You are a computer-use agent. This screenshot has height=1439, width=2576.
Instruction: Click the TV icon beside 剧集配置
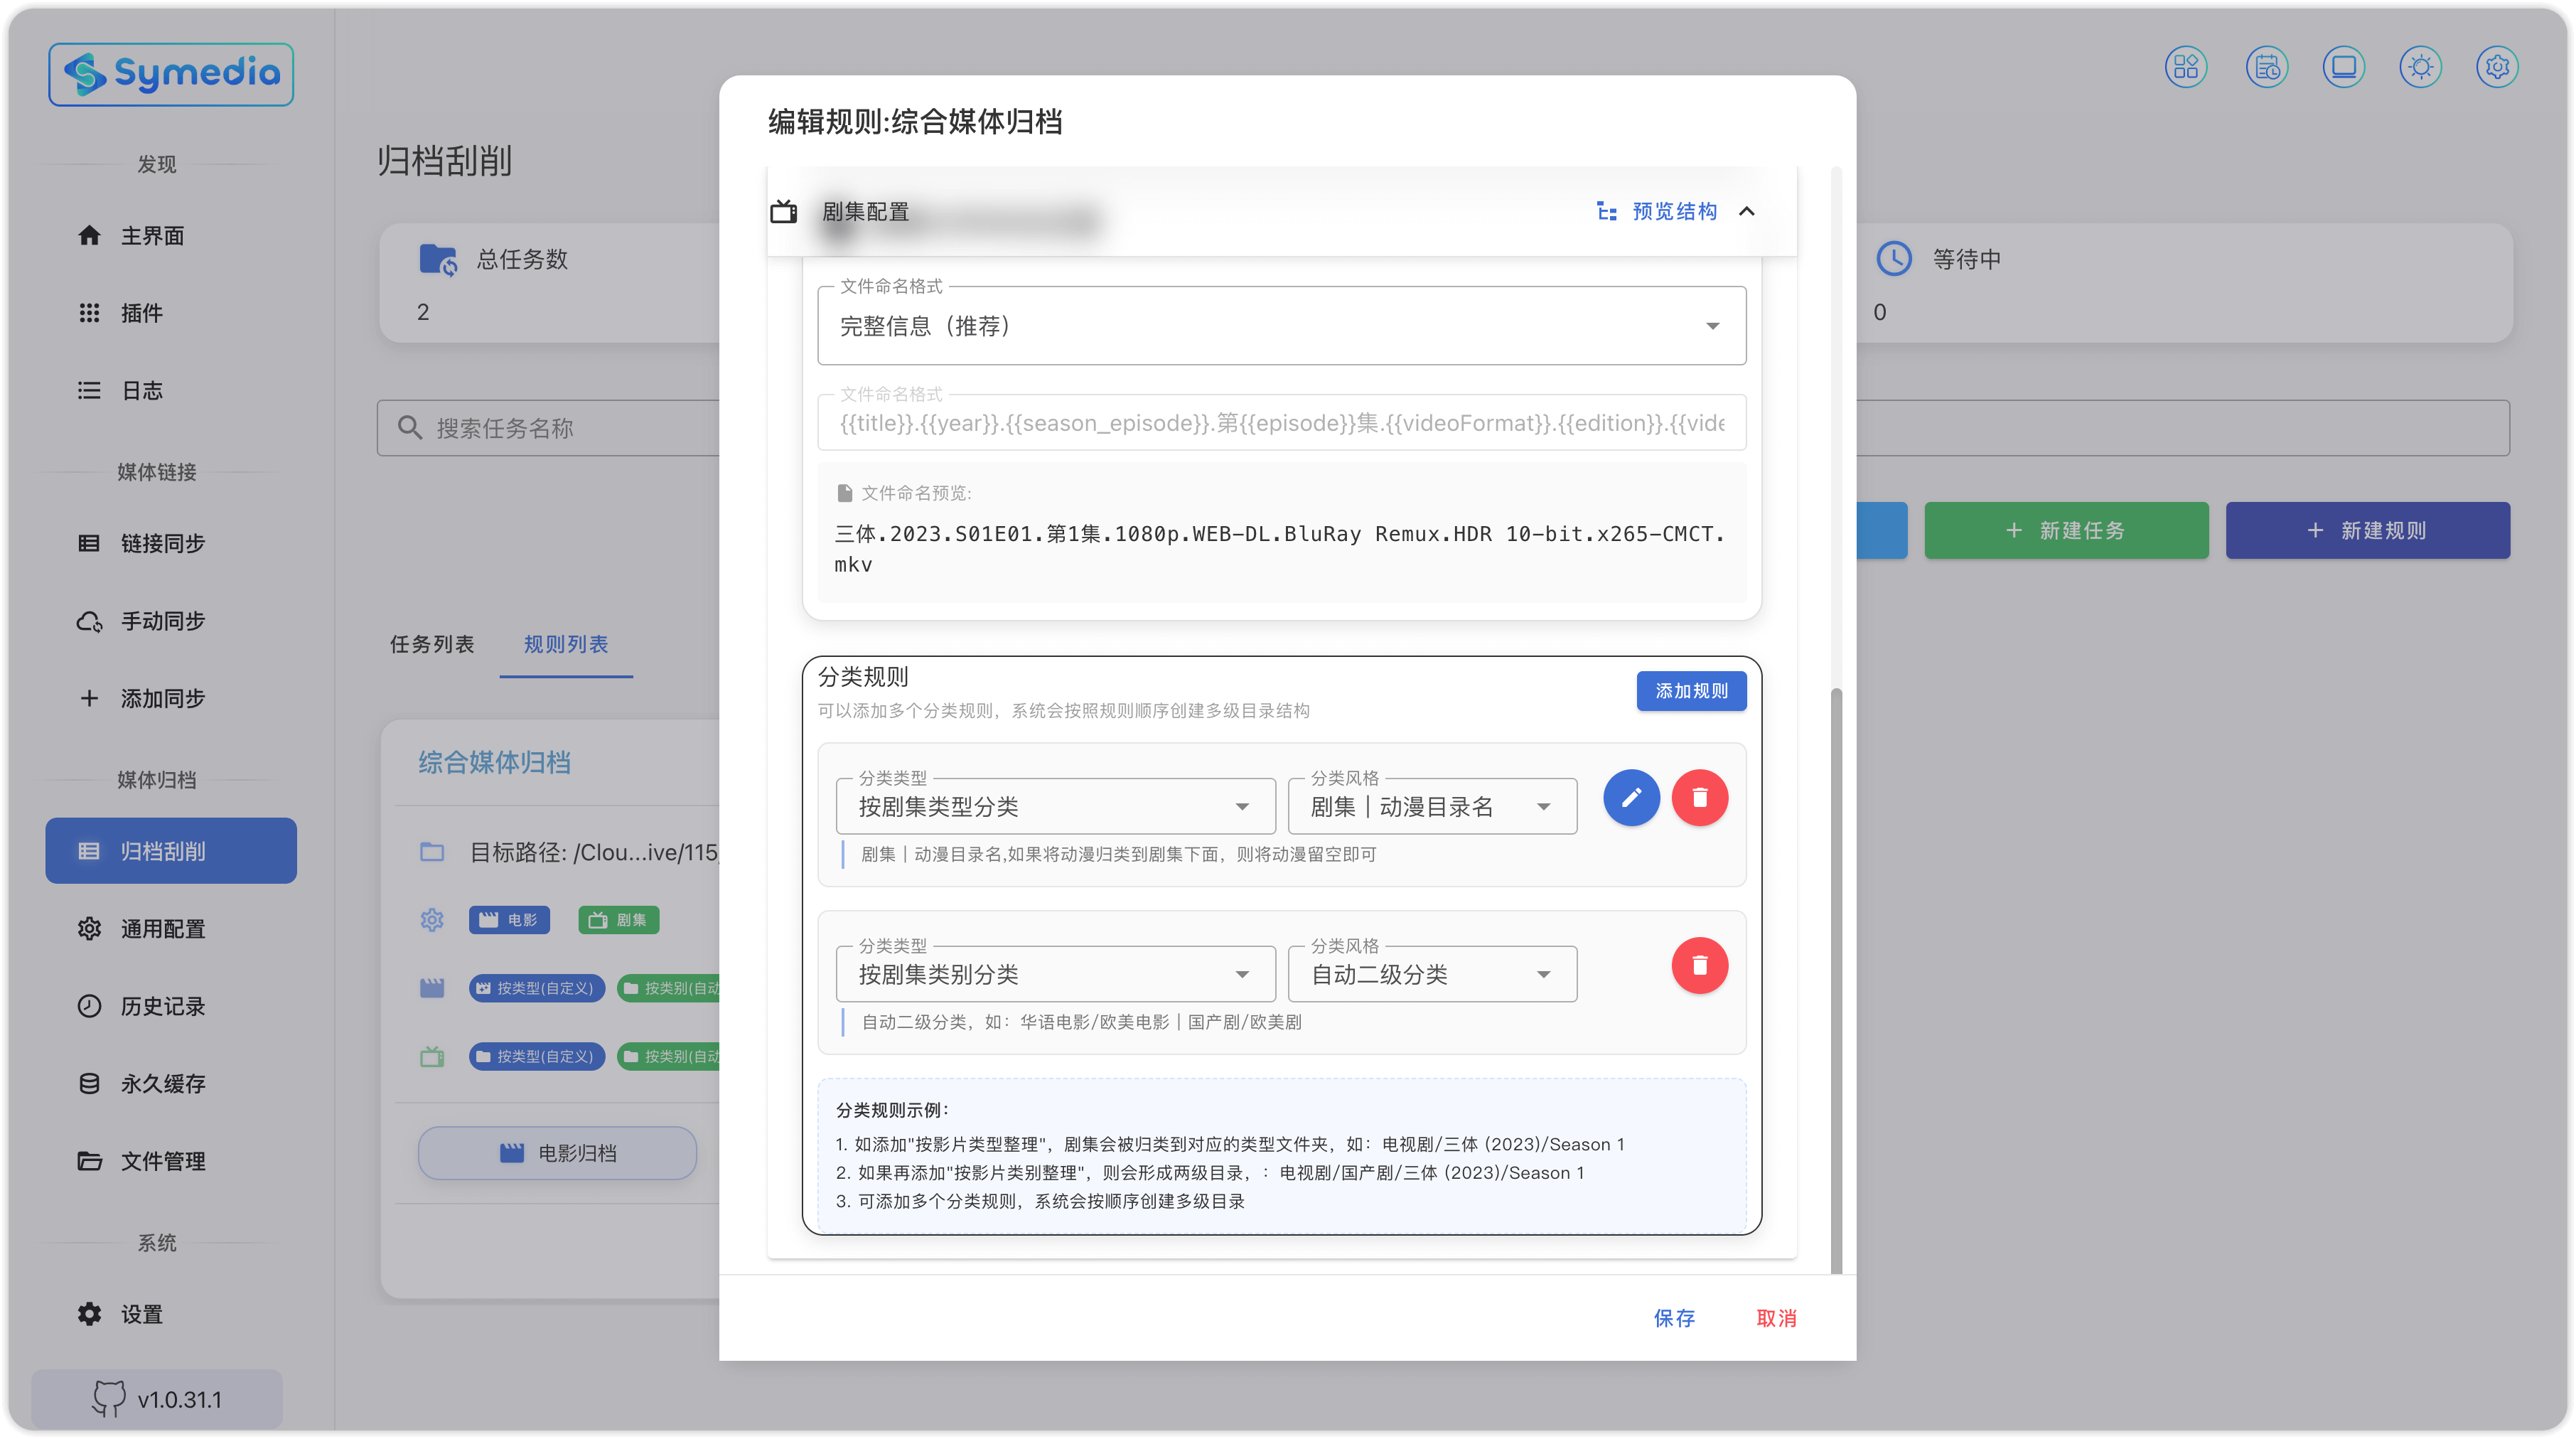[784, 211]
